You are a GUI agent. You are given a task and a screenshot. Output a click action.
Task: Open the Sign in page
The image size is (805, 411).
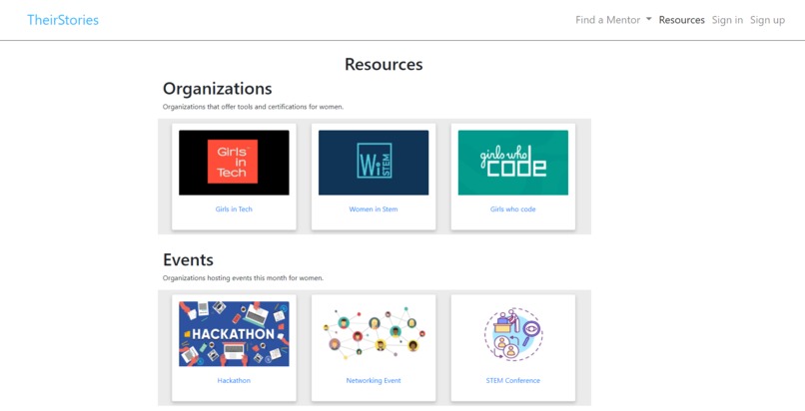click(727, 20)
